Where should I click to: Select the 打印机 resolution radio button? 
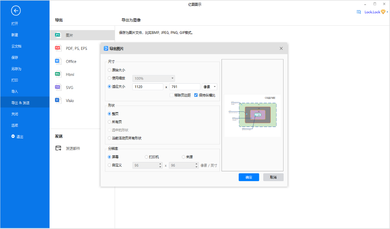tap(146, 157)
